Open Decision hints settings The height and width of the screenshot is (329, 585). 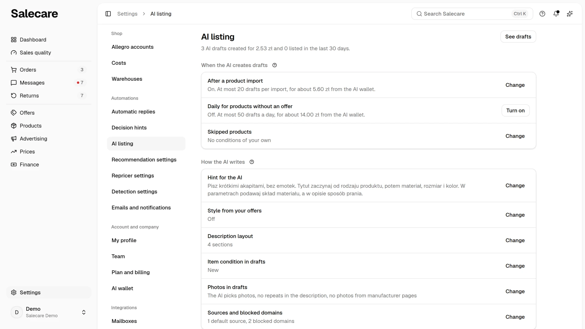146,128
